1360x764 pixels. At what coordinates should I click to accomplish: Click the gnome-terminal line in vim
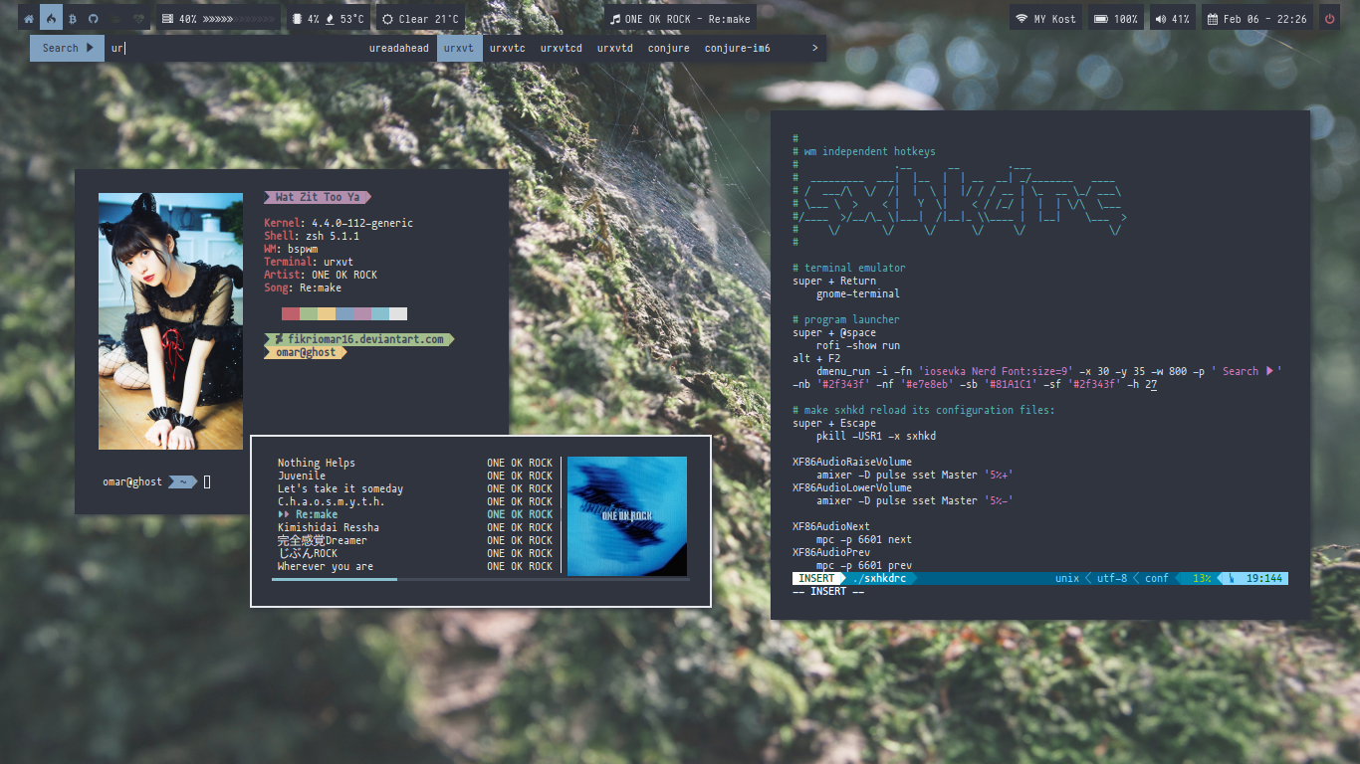[x=858, y=293]
